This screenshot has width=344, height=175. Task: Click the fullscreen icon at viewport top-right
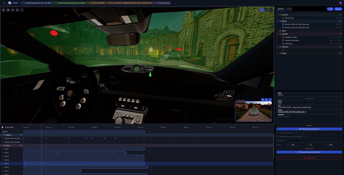pyautogui.click(x=271, y=10)
